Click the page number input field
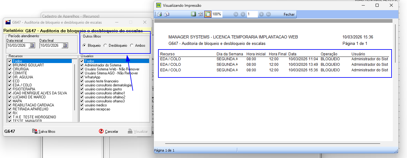Viewport: 407px width, 158px height. (252, 14)
